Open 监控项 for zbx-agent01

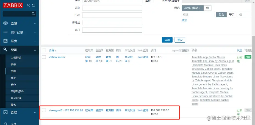(99, 110)
